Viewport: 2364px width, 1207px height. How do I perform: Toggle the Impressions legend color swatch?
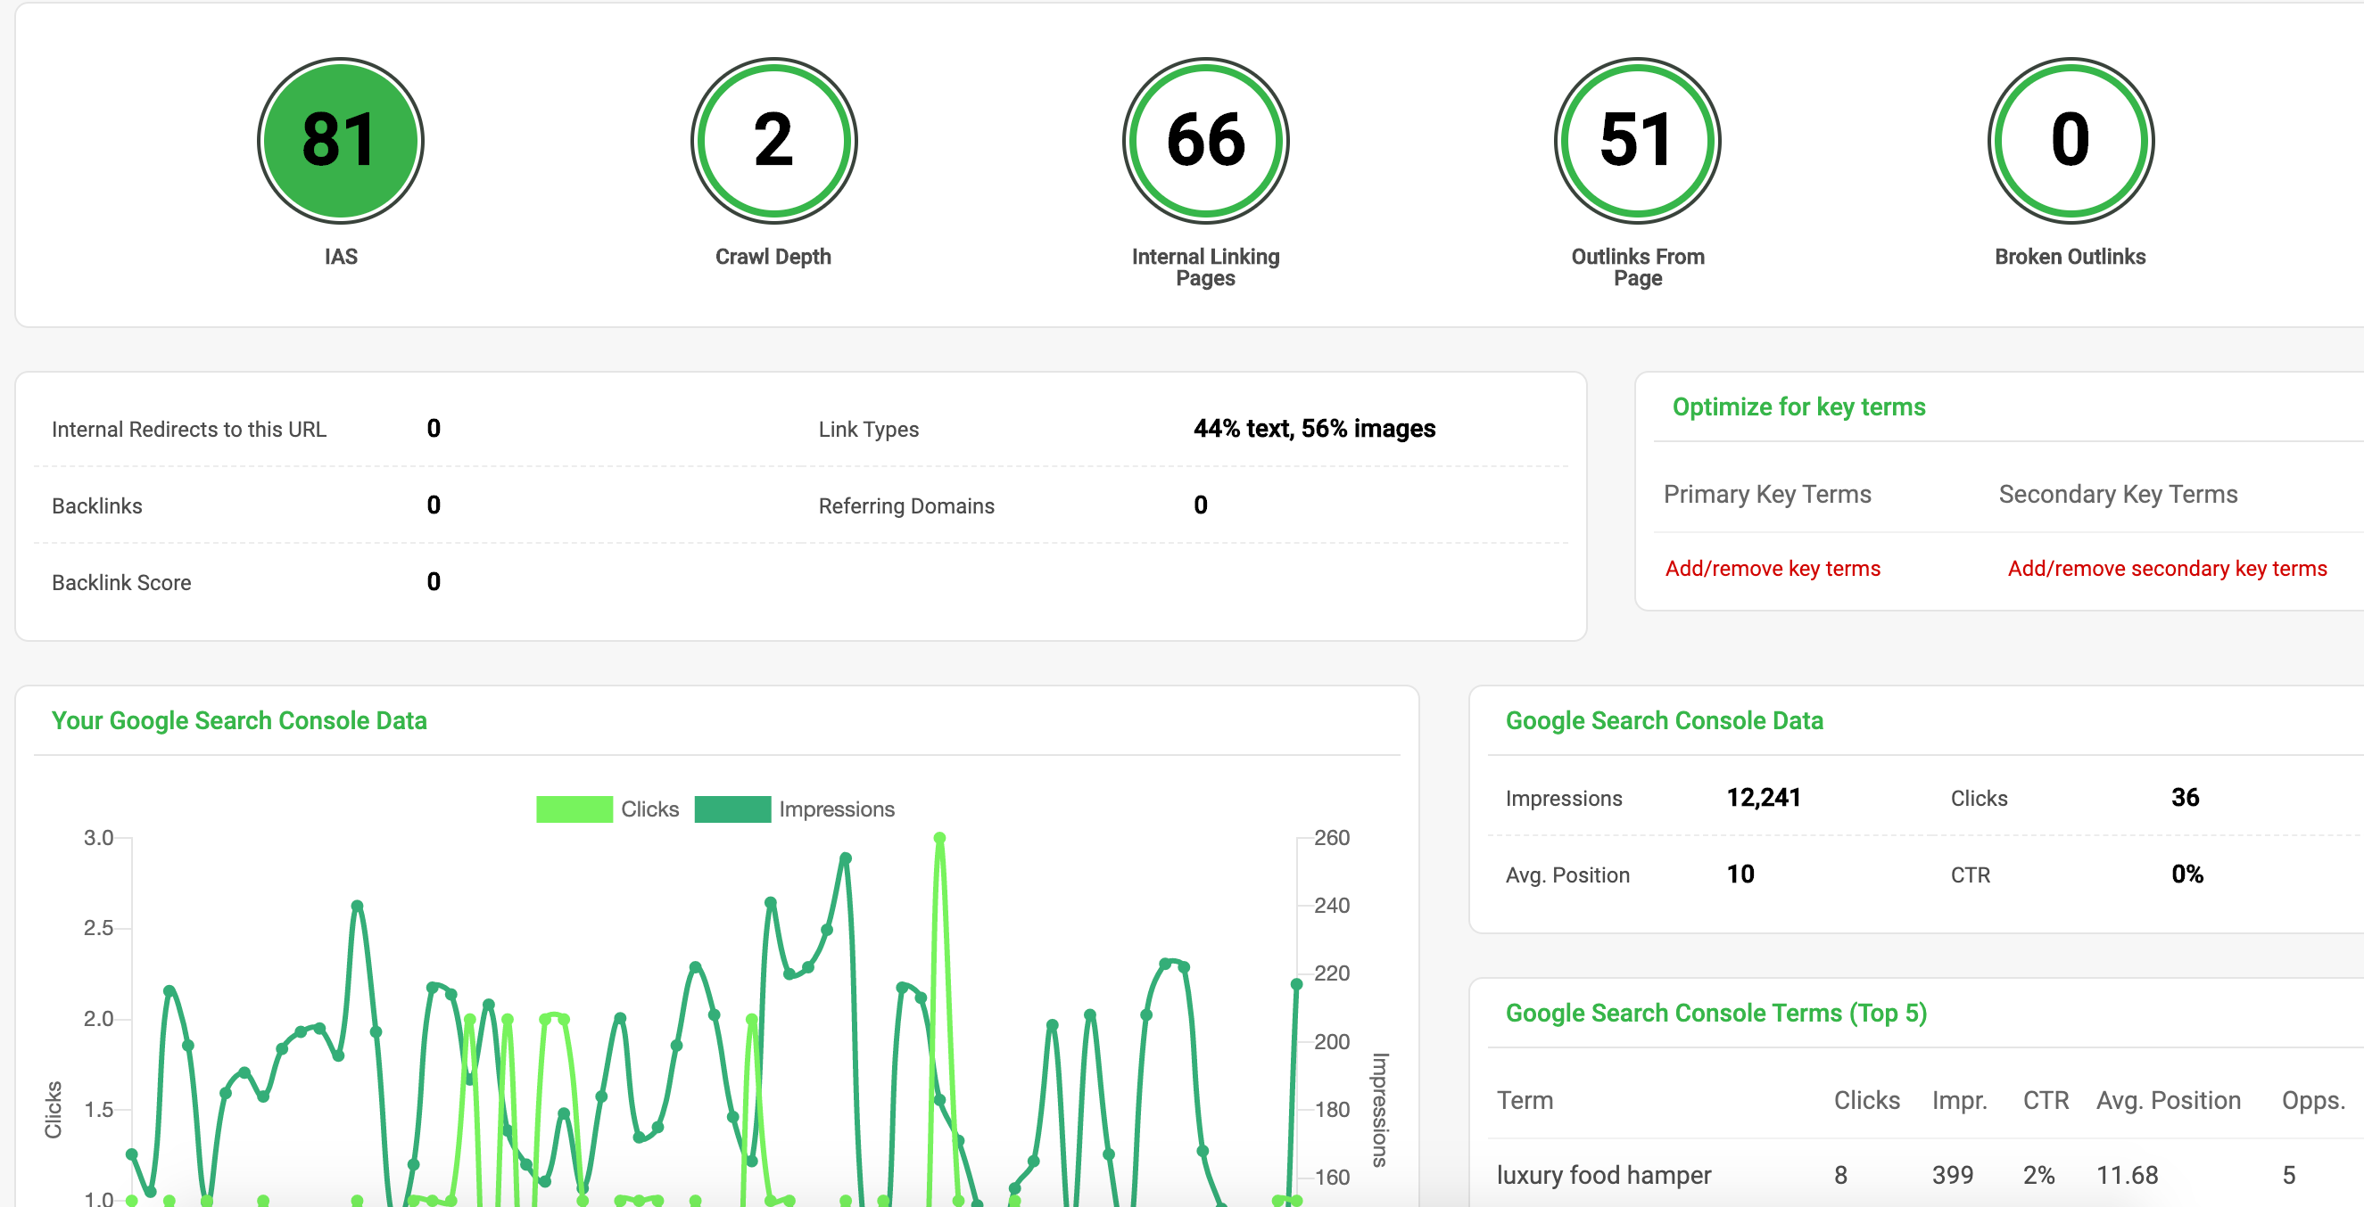[x=732, y=809]
